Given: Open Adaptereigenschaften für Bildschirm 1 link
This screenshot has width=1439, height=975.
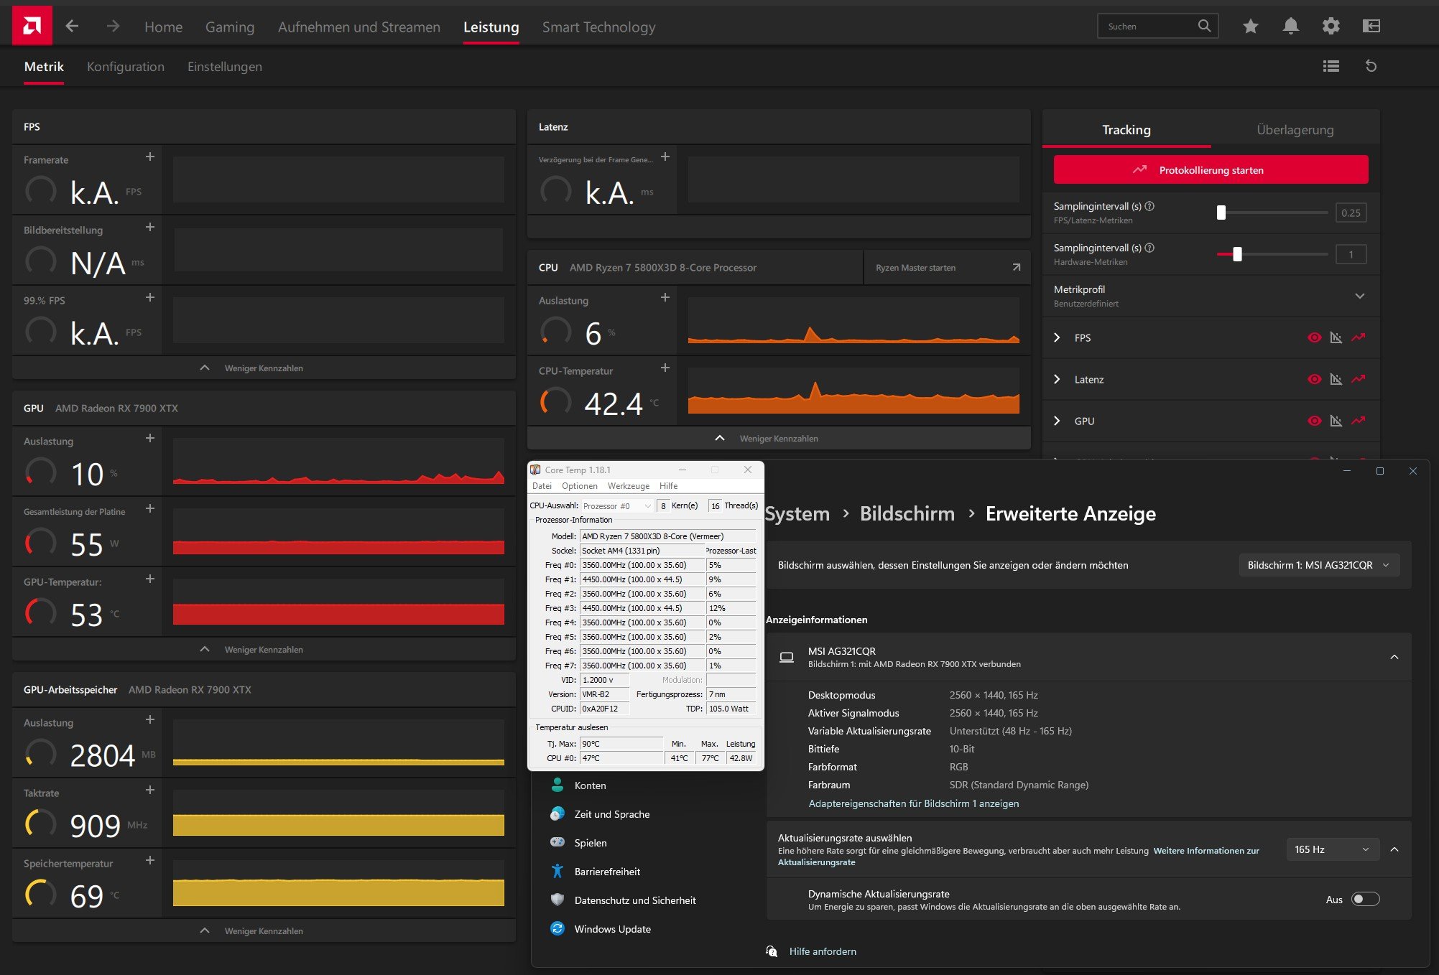Looking at the screenshot, I should click(913, 803).
